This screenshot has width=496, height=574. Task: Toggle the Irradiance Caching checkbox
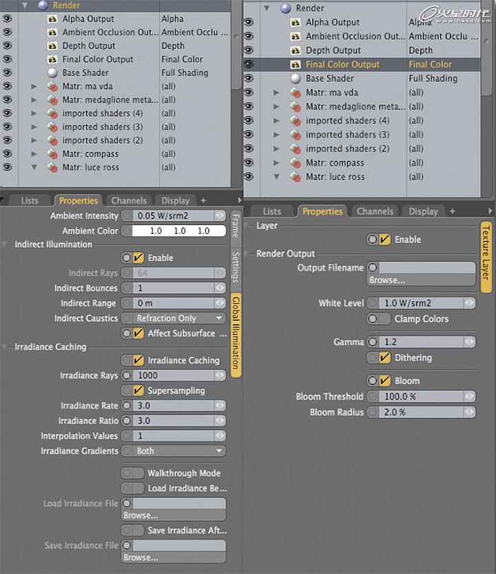(138, 361)
